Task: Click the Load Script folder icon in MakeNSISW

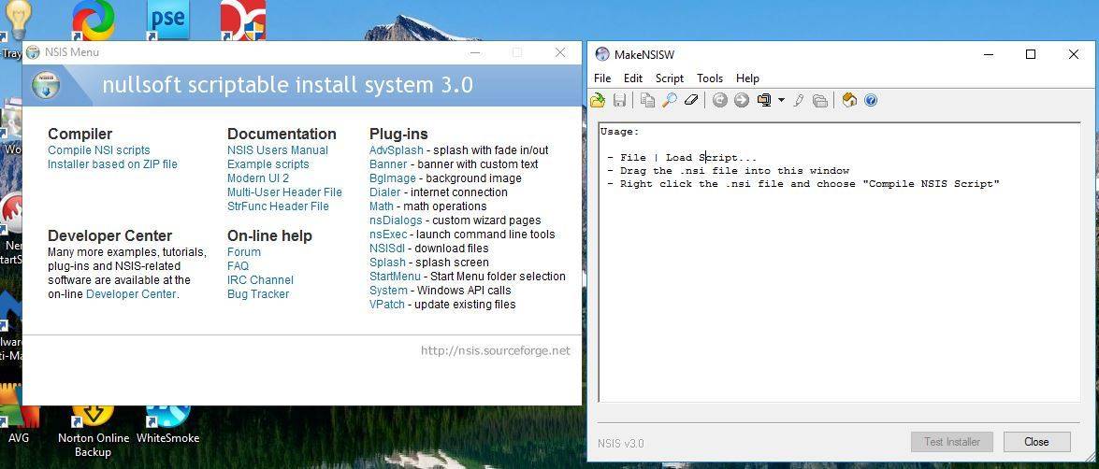Action: (x=598, y=100)
